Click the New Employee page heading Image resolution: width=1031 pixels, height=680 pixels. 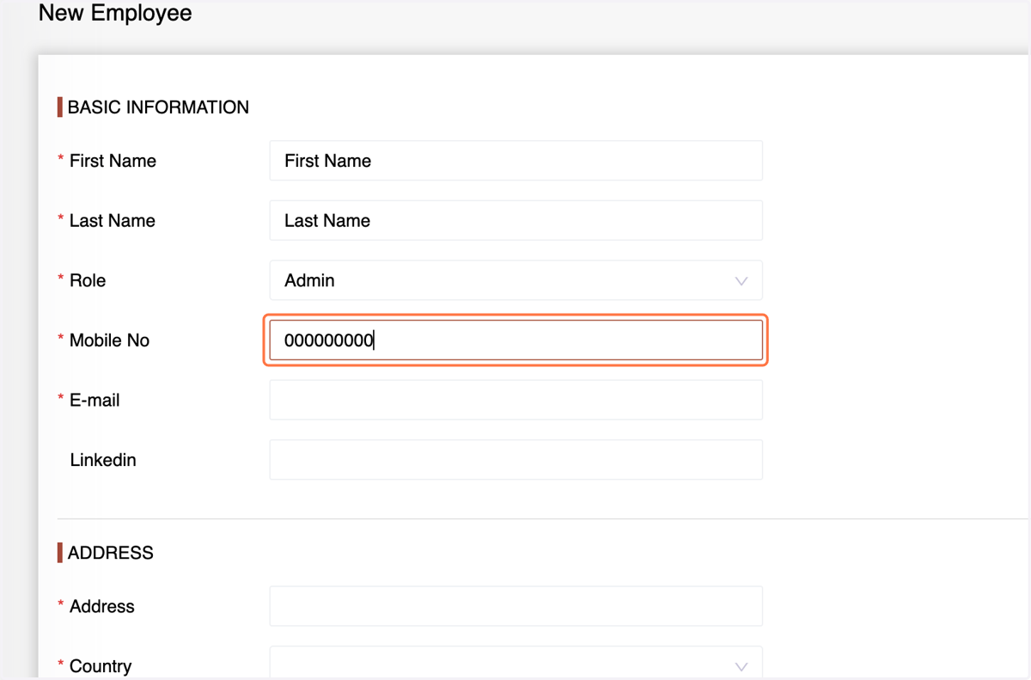[x=115, y=14]
